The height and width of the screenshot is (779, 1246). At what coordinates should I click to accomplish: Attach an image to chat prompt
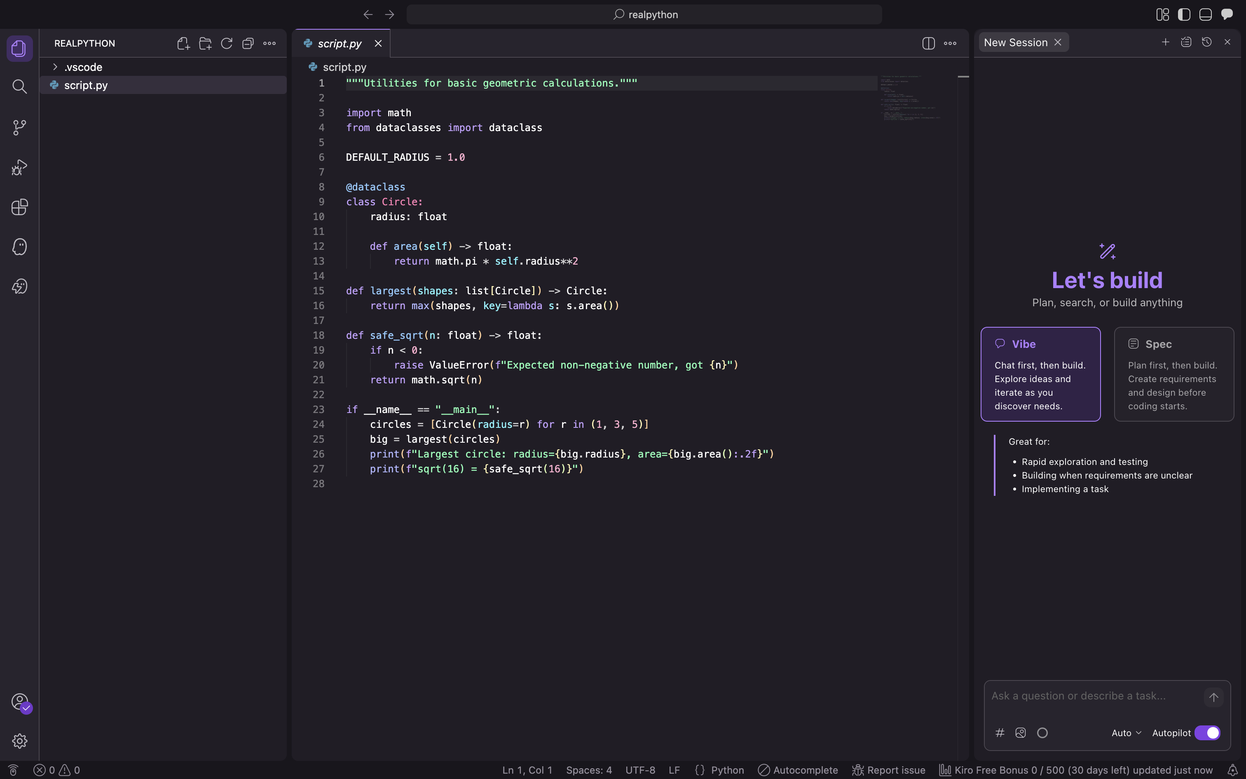coord(1021,733)
